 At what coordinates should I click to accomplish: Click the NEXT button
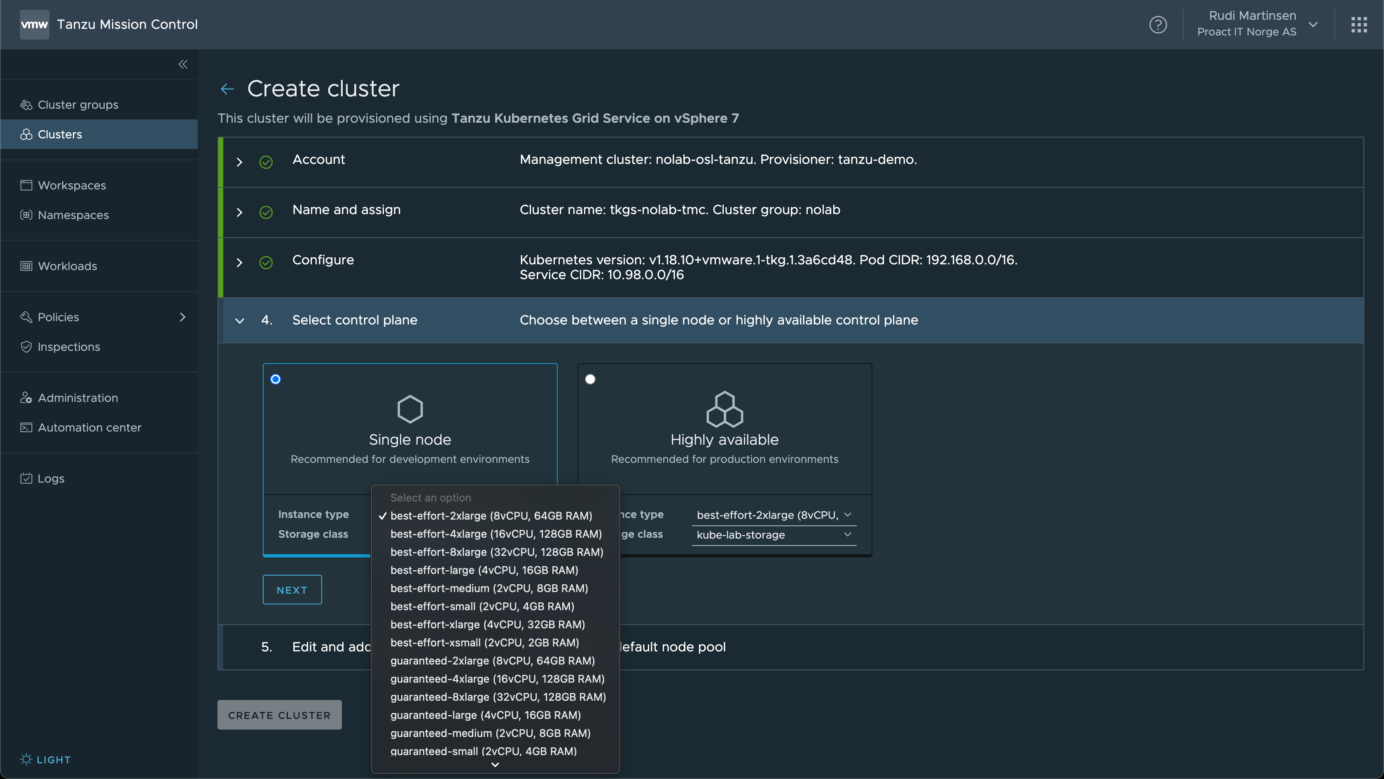pos(292,590)
